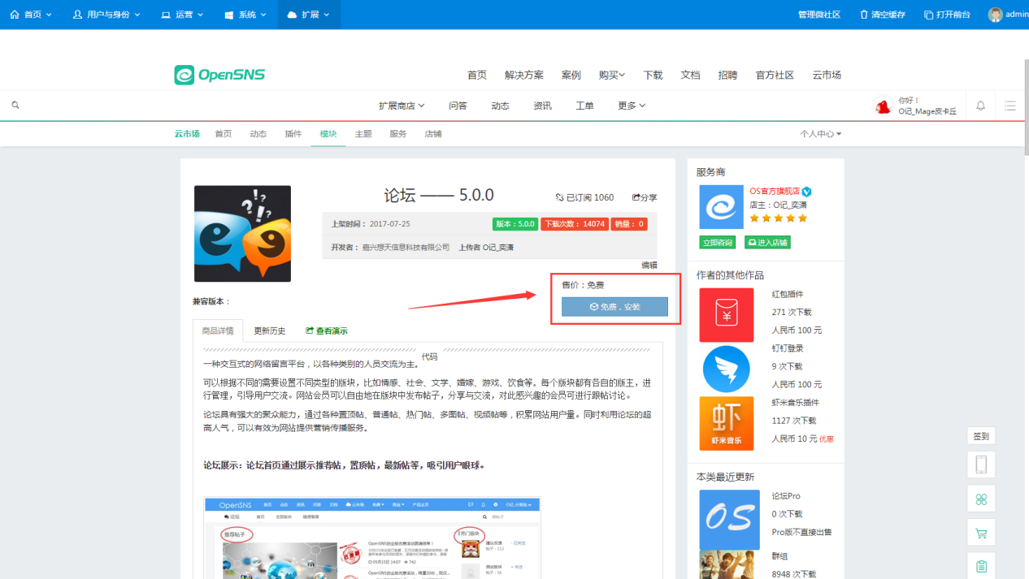The image size is (1029, 579).
Task: Open the OS官方旗舰店 shop name link
Action: 774,191
